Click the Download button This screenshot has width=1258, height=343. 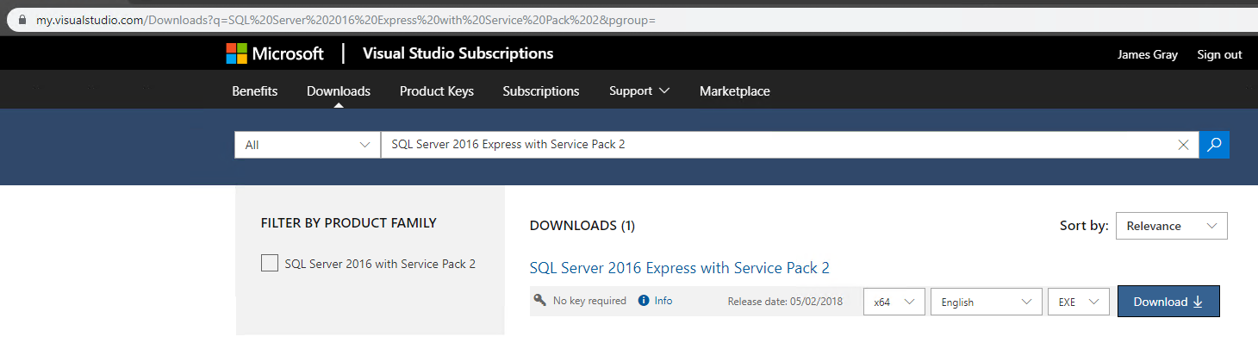(1168, 302)
